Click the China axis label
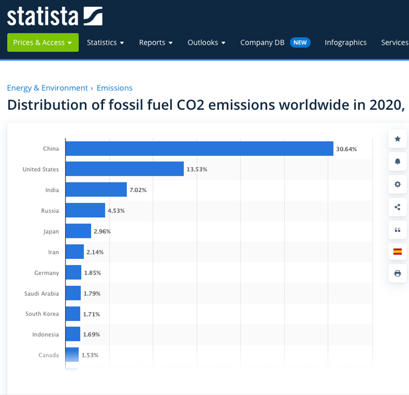This screenshot has width=409, height=395. click(x=51, y=149)
